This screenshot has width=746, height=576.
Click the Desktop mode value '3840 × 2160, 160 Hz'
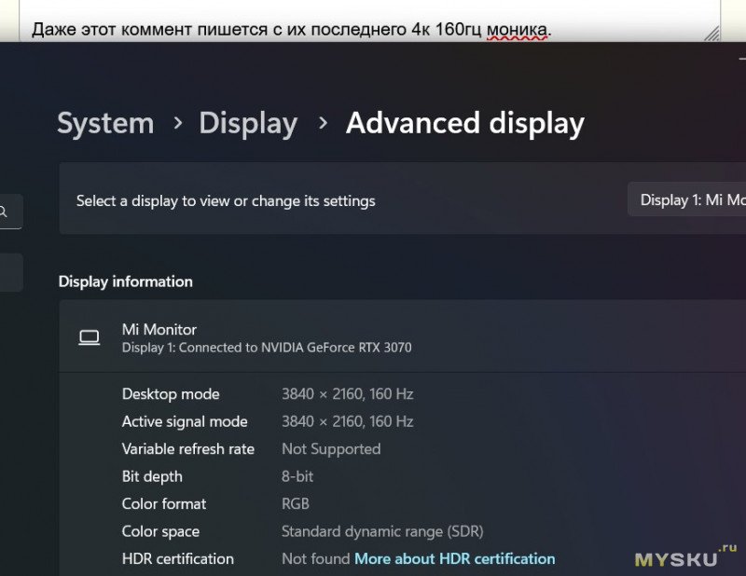coord(347,394)
